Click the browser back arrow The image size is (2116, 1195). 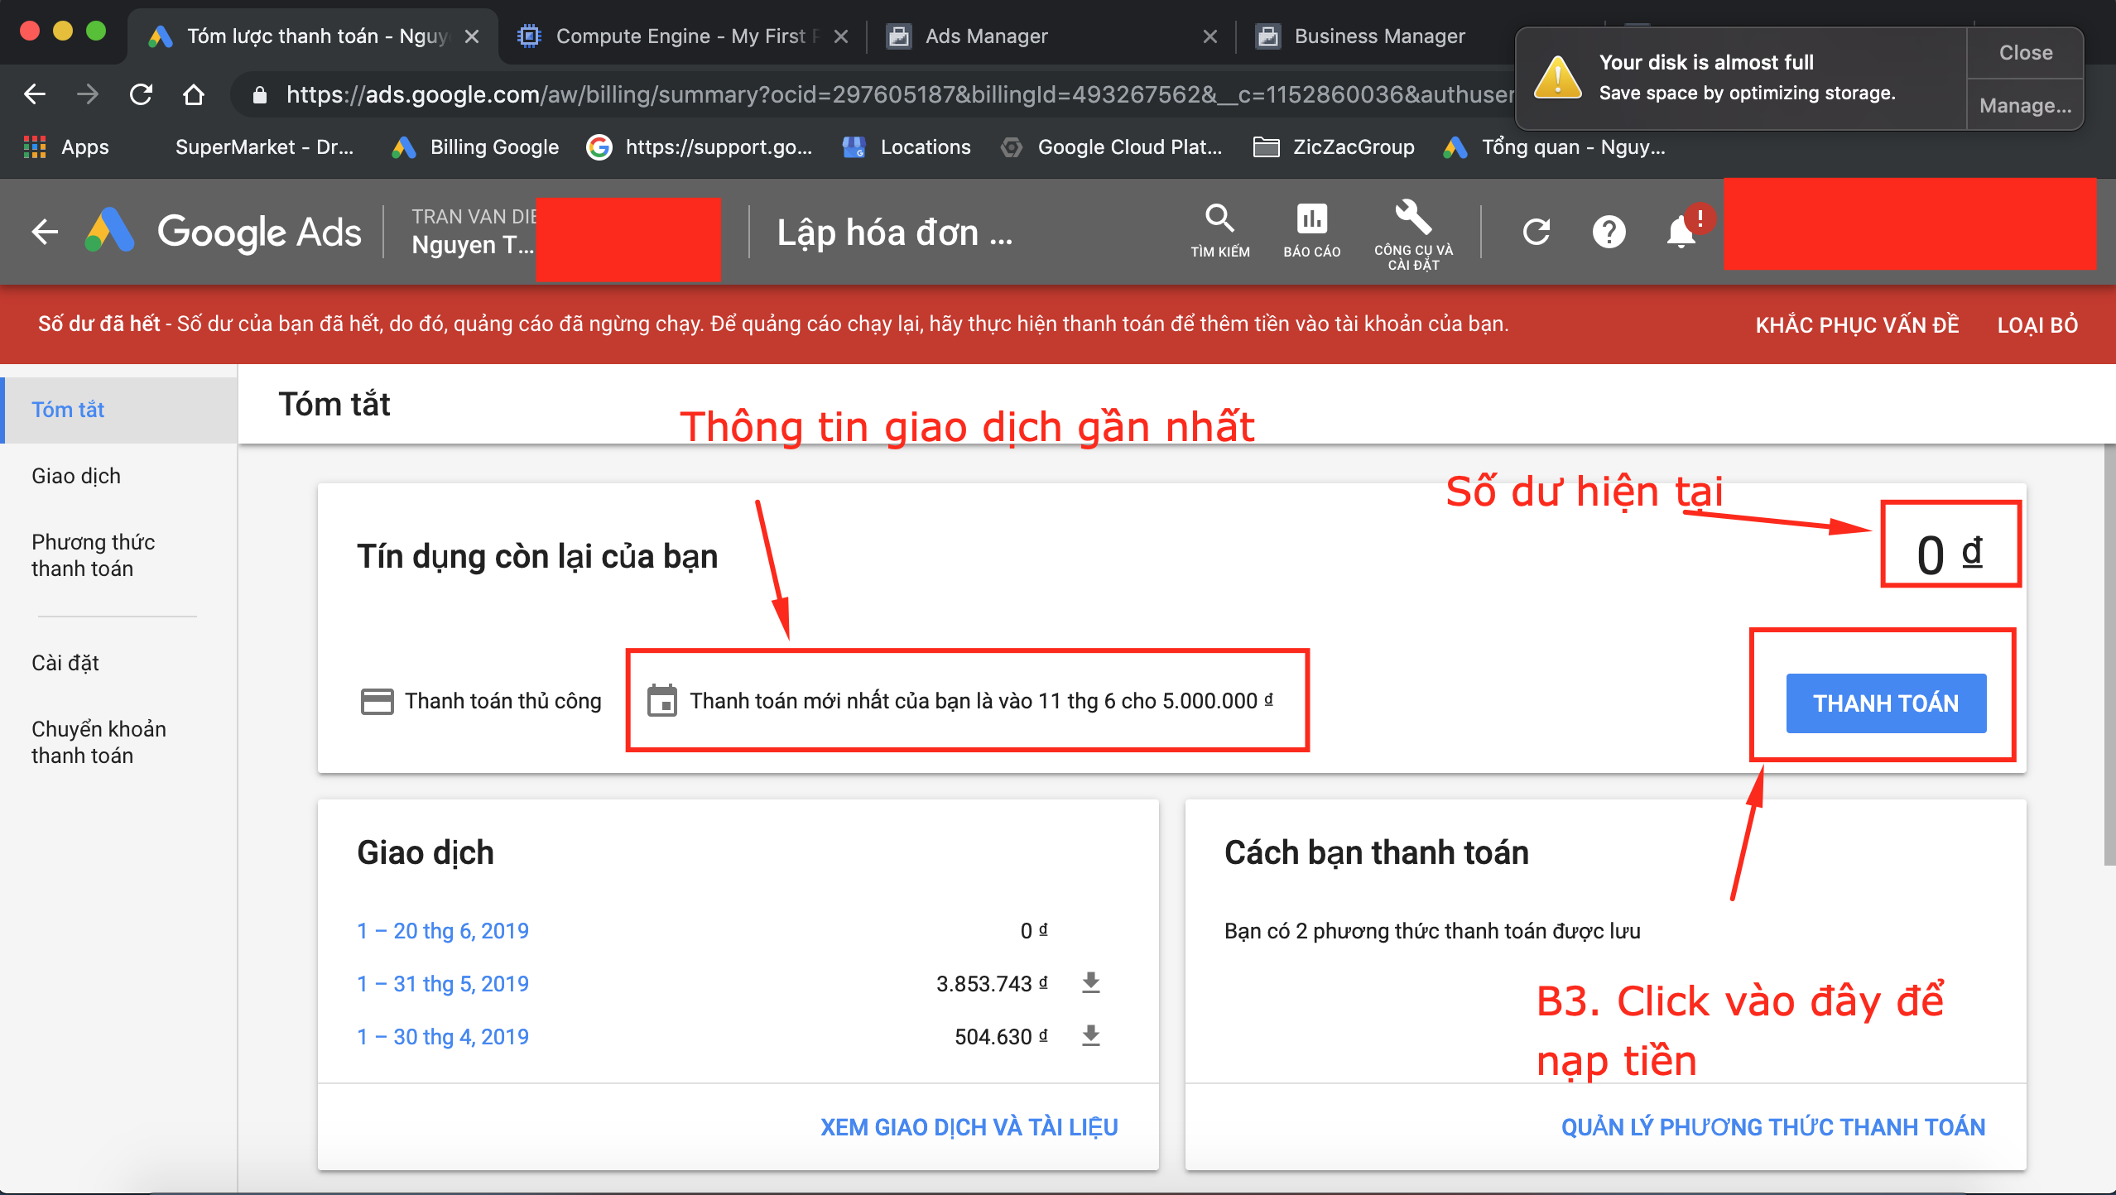[x=35, y=94]
